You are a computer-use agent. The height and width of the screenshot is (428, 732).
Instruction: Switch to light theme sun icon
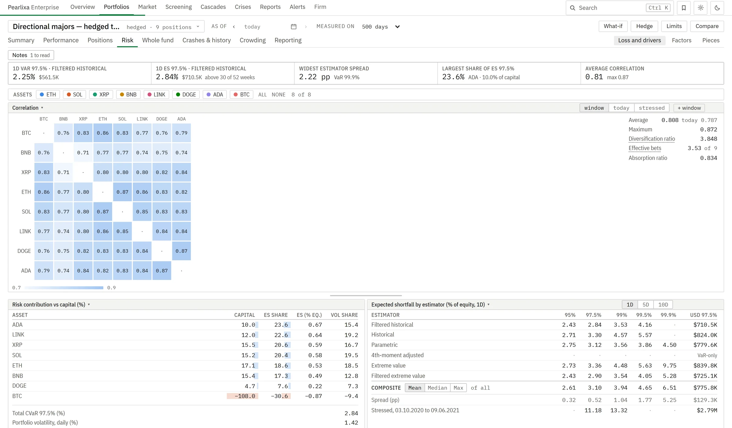click(x=701, y=8)
